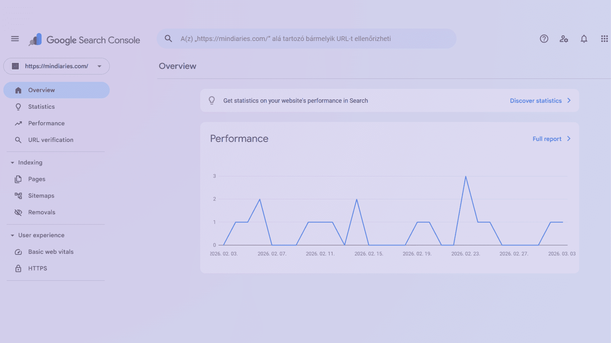611x343 pixels.
Task: Click the Removals crossed-eye icon
Action: click(x=18, y=212)
